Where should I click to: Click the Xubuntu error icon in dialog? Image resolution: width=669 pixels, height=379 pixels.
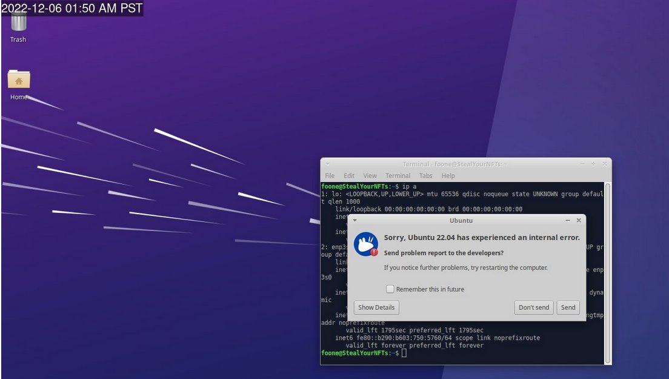coord(366,244)
